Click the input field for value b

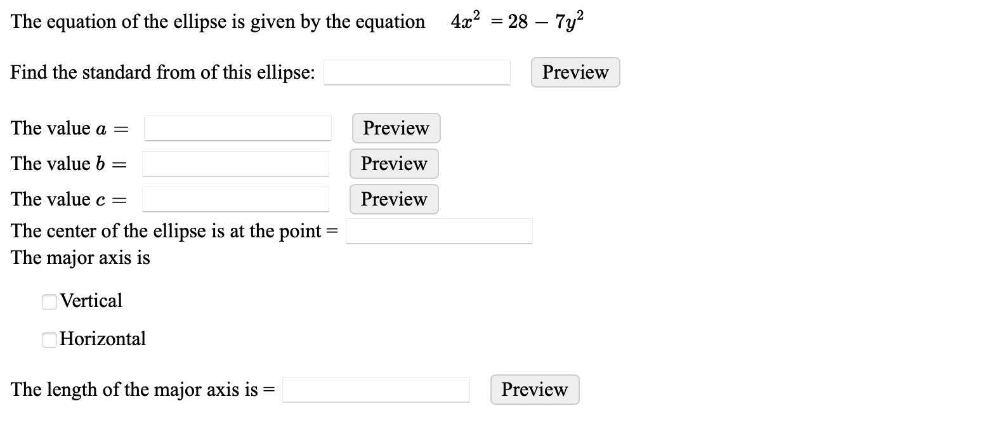235,164
